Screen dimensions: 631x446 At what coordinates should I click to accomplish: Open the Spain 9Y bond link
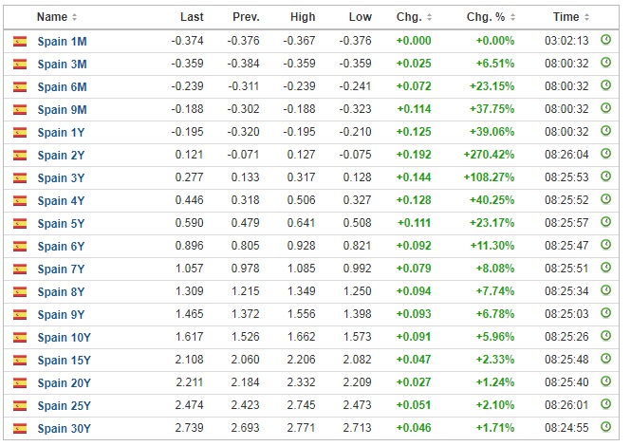(61, 314)
